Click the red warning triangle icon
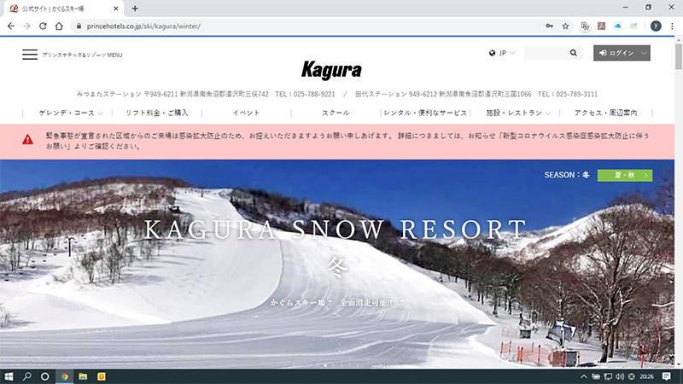The image size is (683, 384). pyautogui.click(x=27, y=139)
